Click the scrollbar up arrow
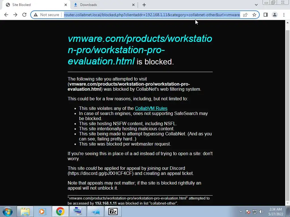Image resolution: width=290 pixels, height=217 pixels. tap(287, 23)
